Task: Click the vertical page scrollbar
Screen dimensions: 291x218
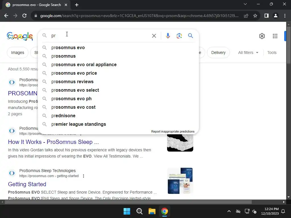Action: pyautogui.click(x=288, y=45)
